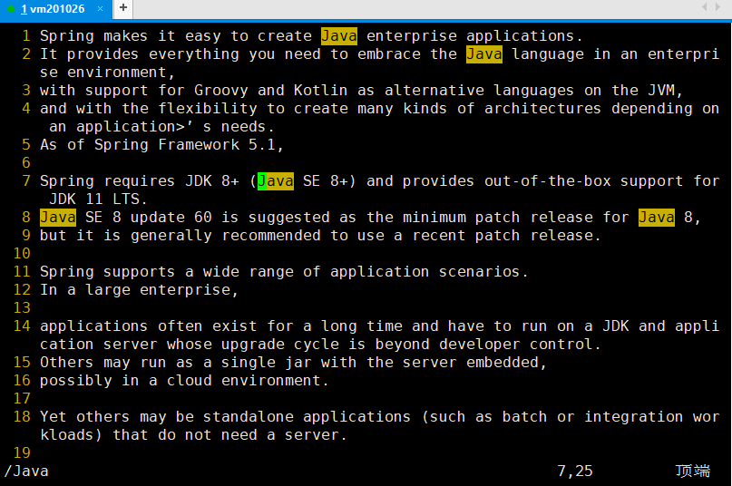Screen dimensions: 732x486
Task: Click 'architectures' on line 4
Action: (542, 109)
